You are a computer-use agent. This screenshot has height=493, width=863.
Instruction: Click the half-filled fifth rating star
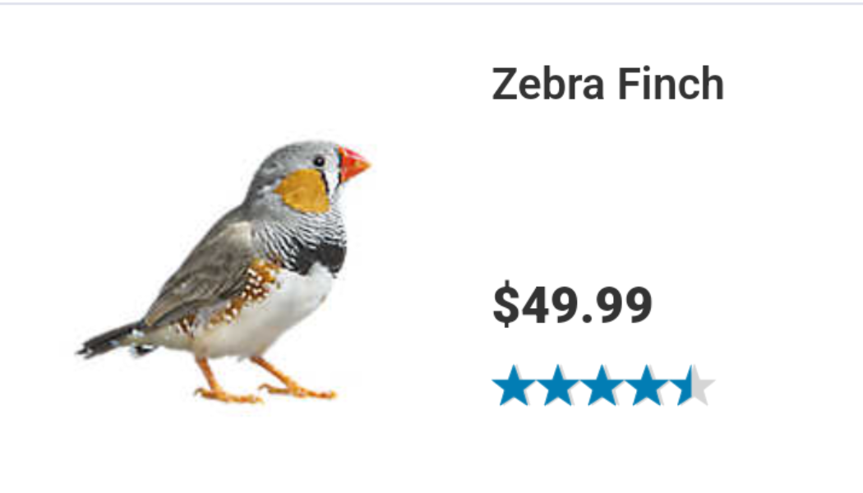[691, 385]
